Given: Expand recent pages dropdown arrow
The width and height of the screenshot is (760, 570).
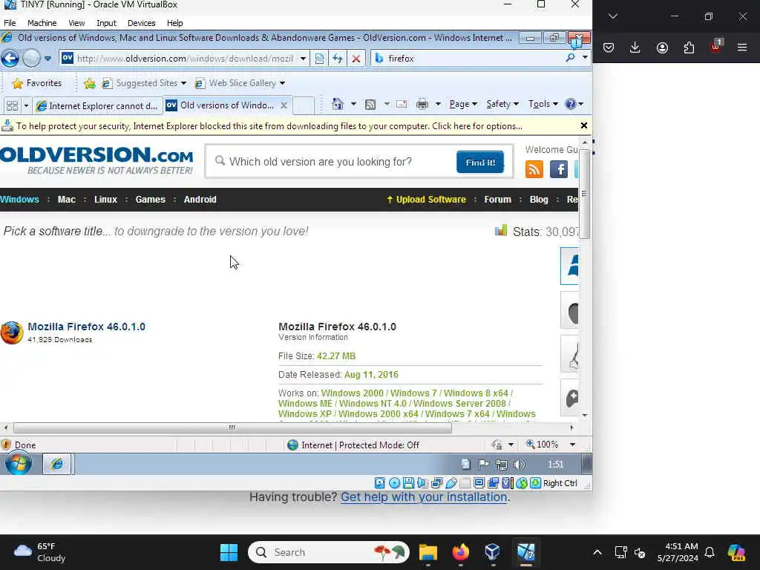Looking at the screenshot, I should click(47, 59).
